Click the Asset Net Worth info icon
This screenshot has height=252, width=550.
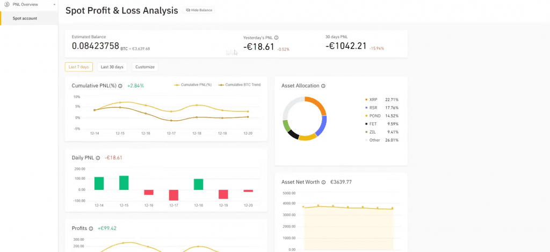click(323, 182)
